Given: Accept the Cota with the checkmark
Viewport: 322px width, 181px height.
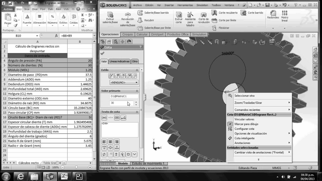Looking at the screenshot, I should point(102,53).
